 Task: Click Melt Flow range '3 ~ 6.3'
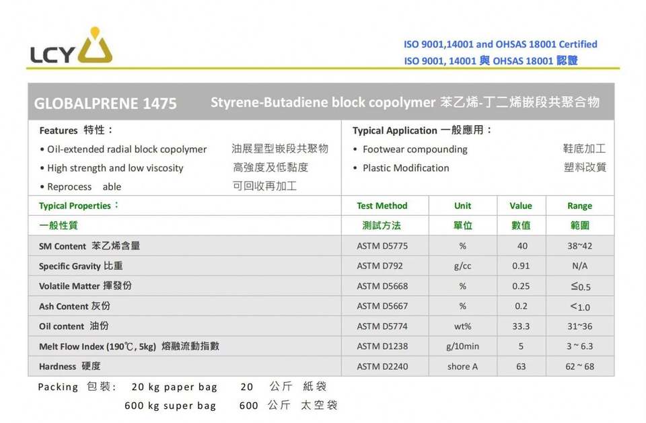coord(579,346)
